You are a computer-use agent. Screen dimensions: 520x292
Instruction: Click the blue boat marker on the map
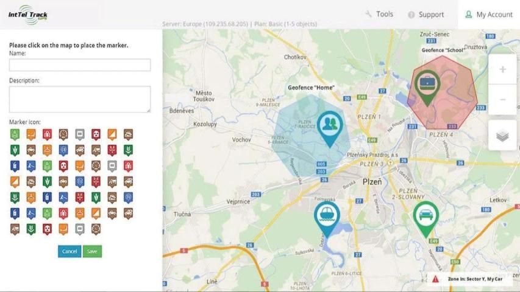click(x=327, y=215)
